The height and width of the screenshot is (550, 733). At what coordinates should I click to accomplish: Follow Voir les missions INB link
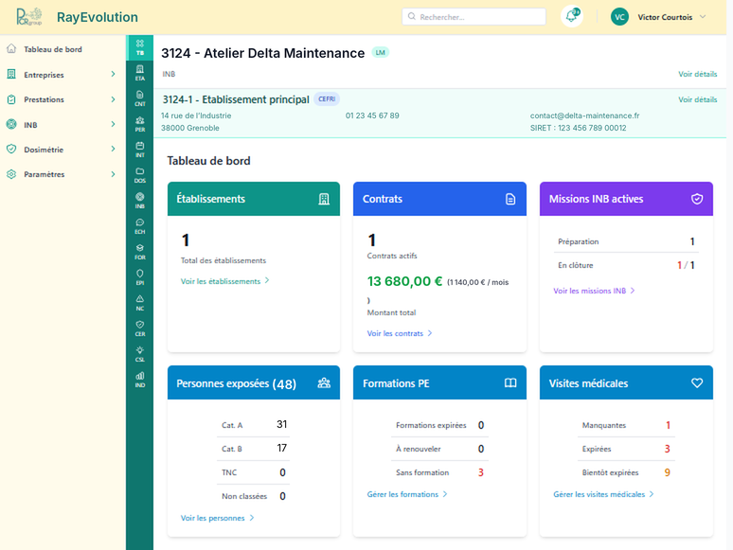pos(594,291)
